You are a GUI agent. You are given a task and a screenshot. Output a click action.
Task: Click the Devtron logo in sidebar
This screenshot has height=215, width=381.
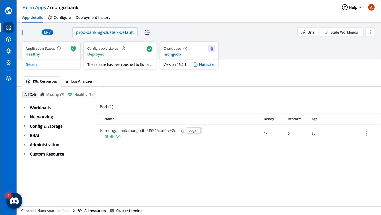(x=8, y=11)
